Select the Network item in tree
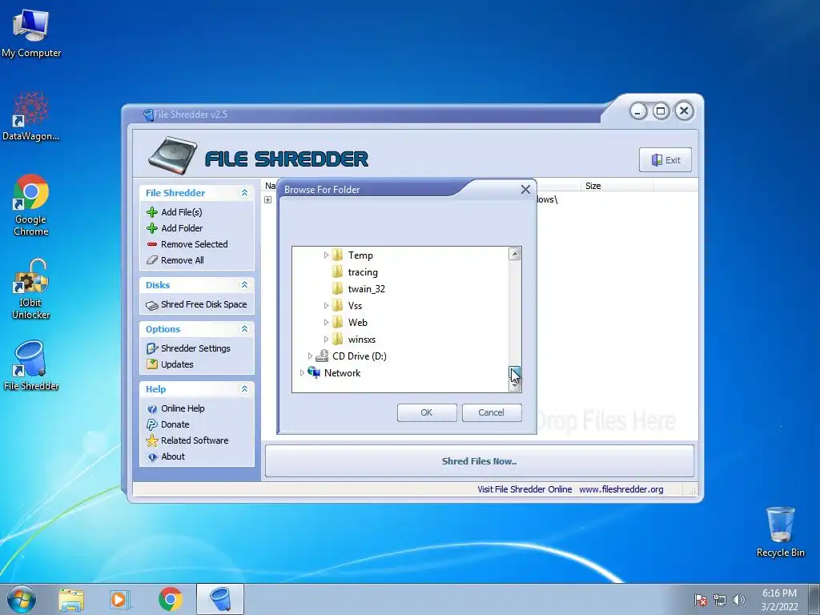 (x=342, y=373)
